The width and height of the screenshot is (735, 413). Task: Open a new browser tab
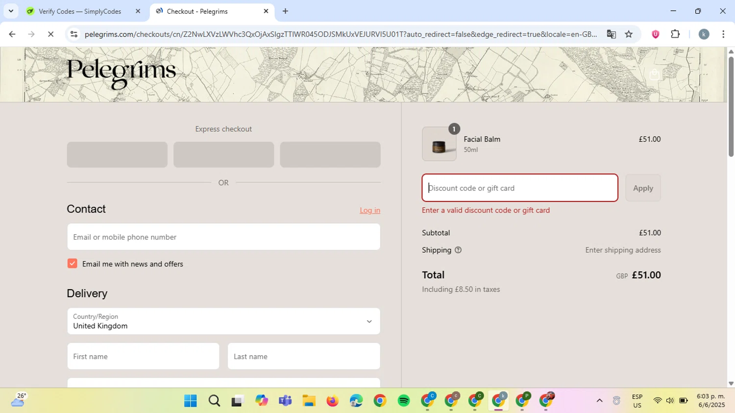pos(285,11)
